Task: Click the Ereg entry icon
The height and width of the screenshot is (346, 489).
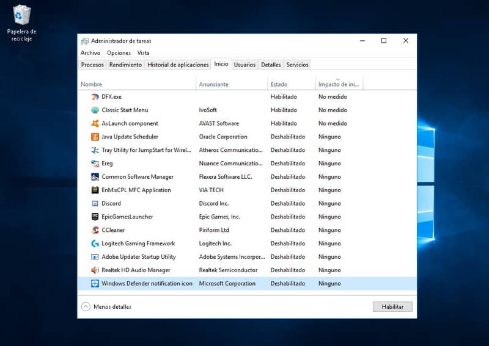Action: [x=95, y=164]
